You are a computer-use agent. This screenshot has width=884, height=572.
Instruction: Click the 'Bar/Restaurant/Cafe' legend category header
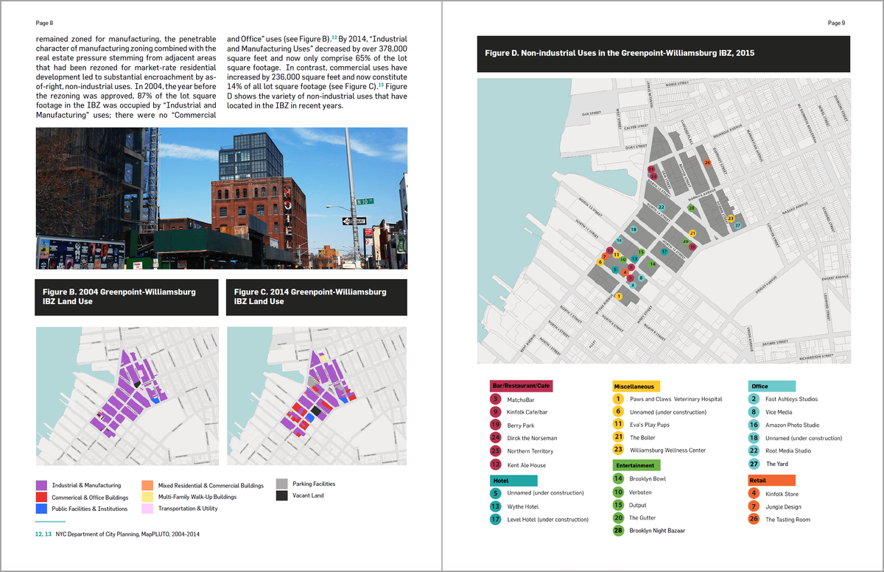tap(522, 386)
